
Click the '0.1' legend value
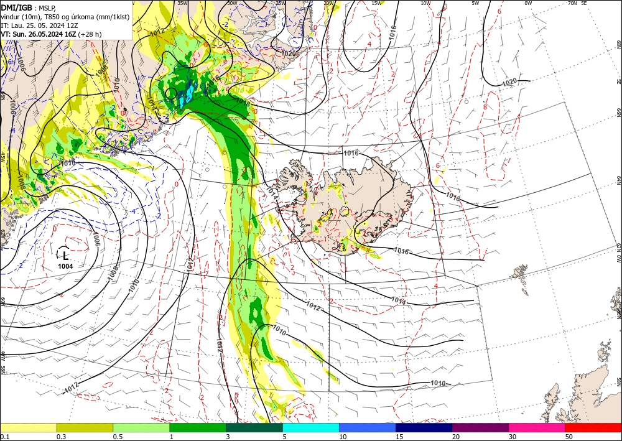[4, 437]
